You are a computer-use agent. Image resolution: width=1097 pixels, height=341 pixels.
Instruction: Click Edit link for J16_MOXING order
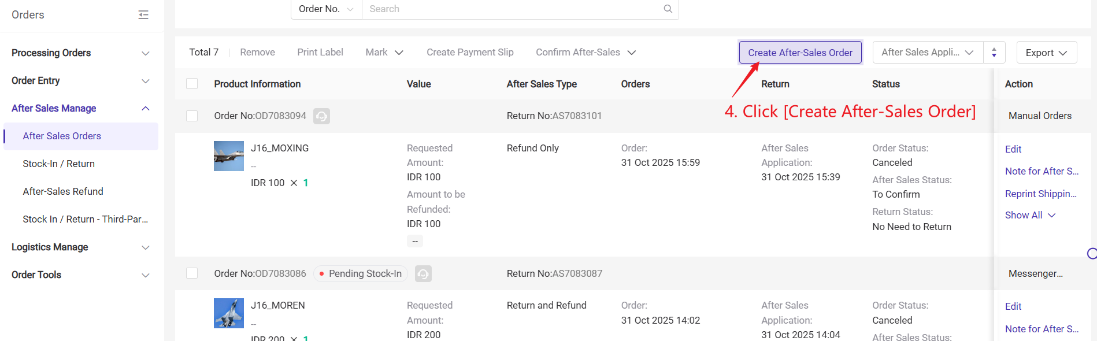coord(1013,149)
